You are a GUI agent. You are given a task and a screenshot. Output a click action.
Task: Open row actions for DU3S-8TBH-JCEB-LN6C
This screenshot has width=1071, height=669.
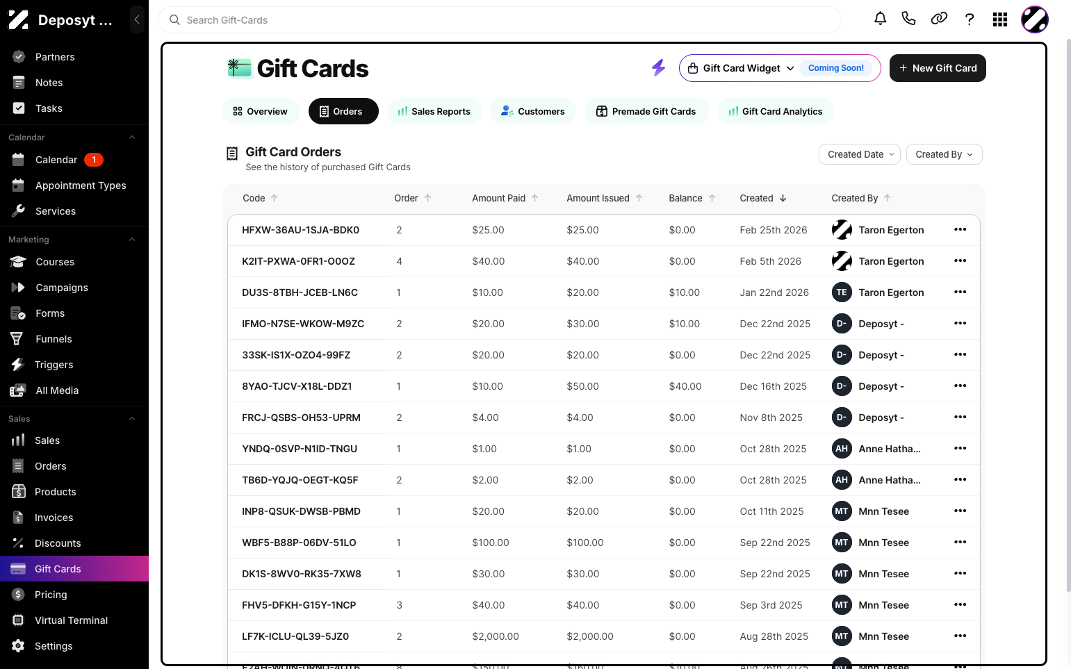click(960, 292)
